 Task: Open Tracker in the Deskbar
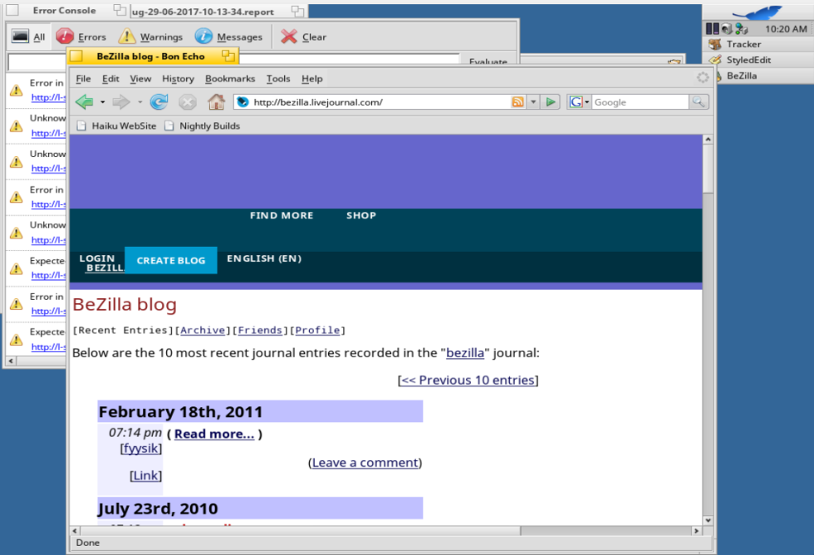[x=743, y=44]
